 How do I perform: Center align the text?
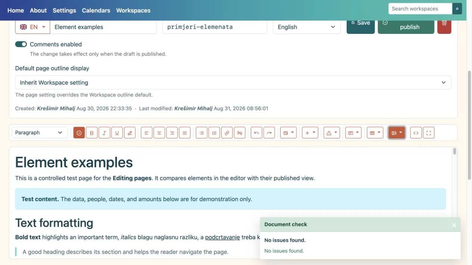pos(159,133)
